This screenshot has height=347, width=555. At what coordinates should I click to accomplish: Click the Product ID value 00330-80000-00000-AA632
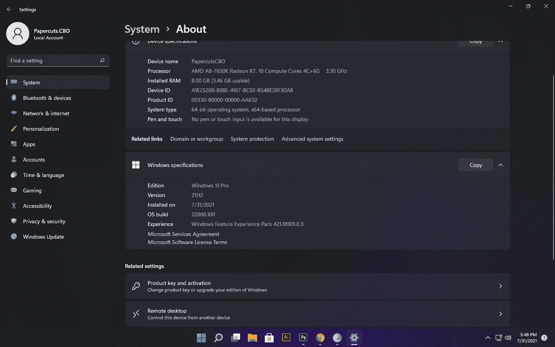tap(224, 100)
